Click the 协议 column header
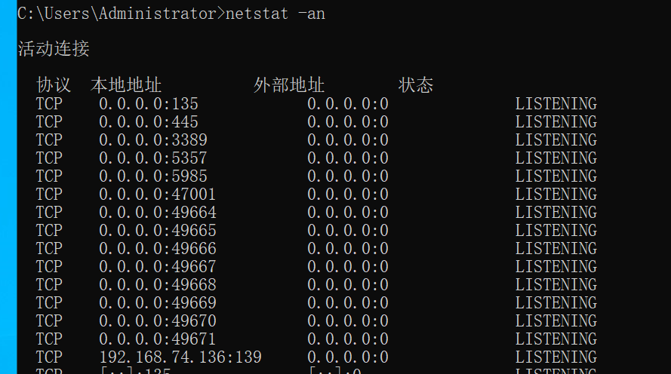This screenshot has height=374, width=671. (54, 85)
